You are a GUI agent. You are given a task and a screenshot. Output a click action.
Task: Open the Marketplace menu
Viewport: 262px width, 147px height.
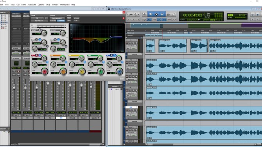(x=65, y=5)
